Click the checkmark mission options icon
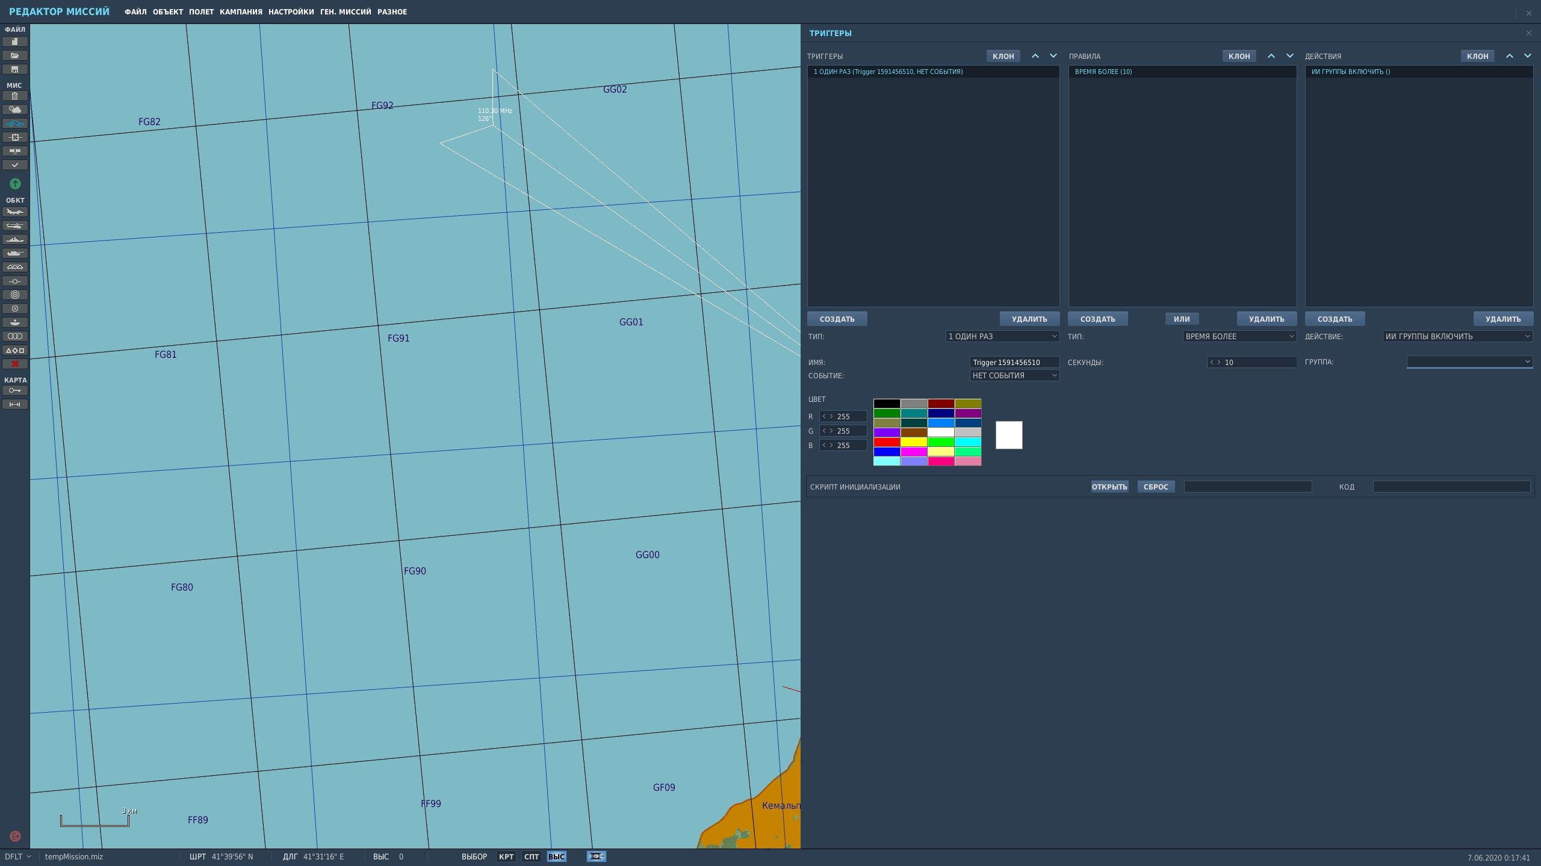 tap(15, 165)
